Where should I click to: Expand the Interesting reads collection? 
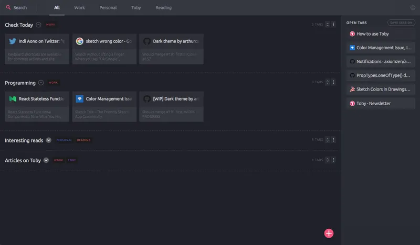coord(48,140)
